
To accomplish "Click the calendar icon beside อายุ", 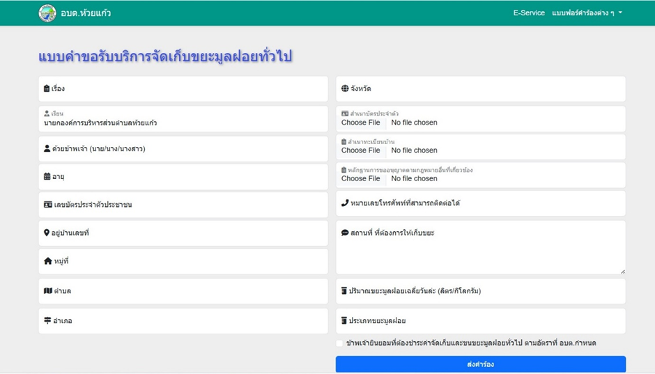I will click(x=47, y=177).
